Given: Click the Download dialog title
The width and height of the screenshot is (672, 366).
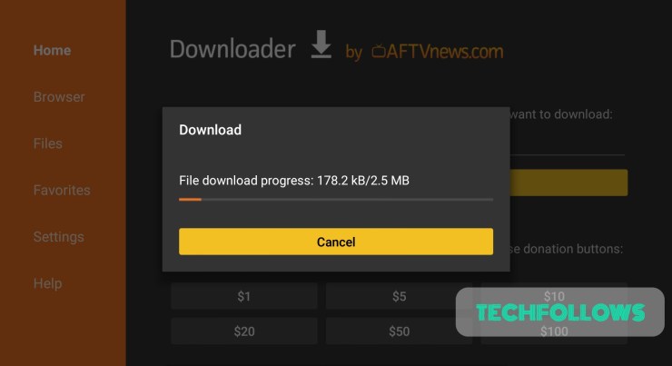Looking at the screenshot, I should tap(210, 130).
